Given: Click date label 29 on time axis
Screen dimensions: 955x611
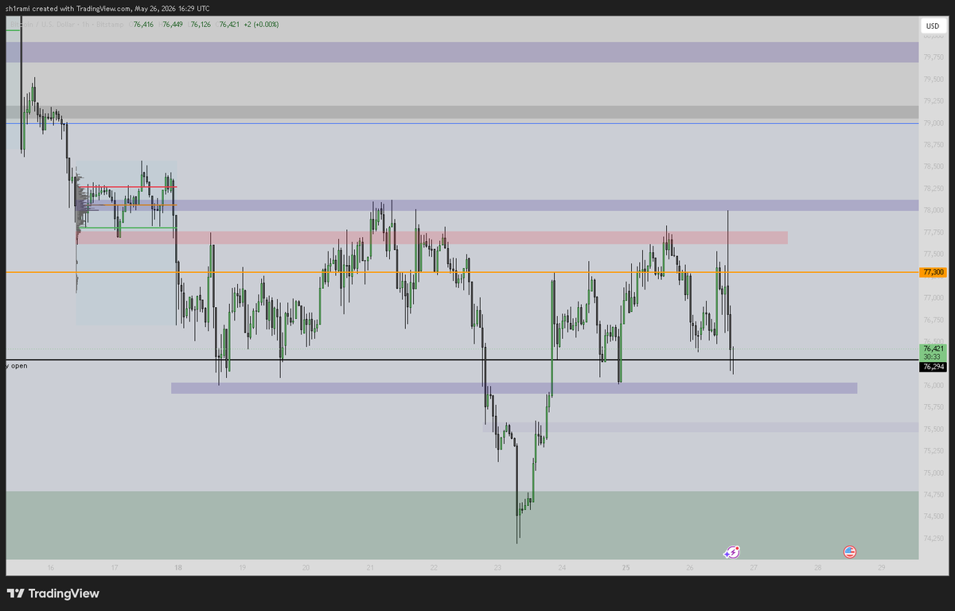Looking at the screenshot, I should point(882,568).
